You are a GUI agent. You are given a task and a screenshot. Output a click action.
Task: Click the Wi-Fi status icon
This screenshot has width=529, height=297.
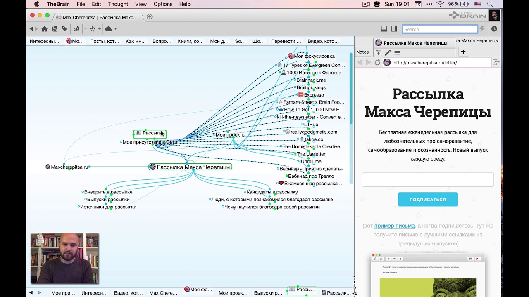click(x=440, y=4)
